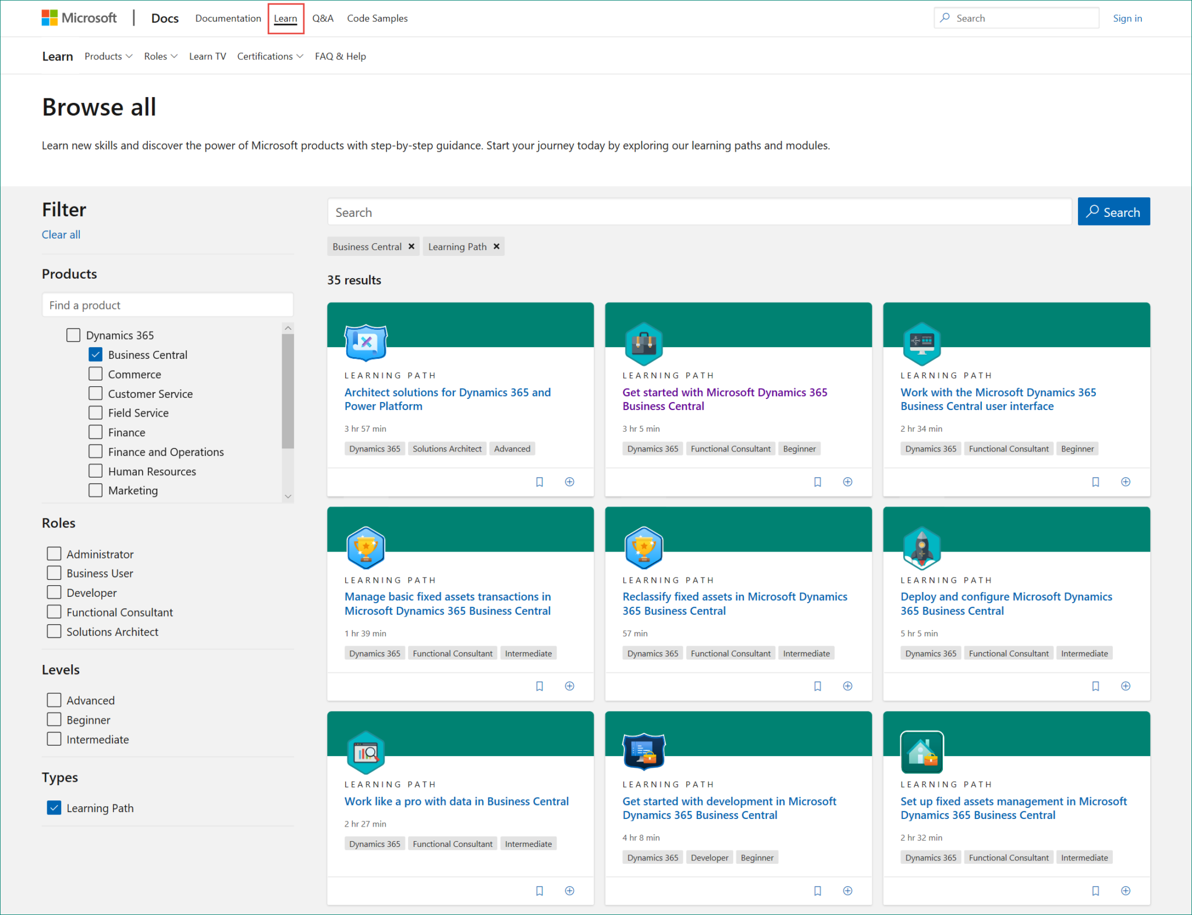Enable the Beginner level filter
The image size is (1192, 915).
[x=54, y=720]
